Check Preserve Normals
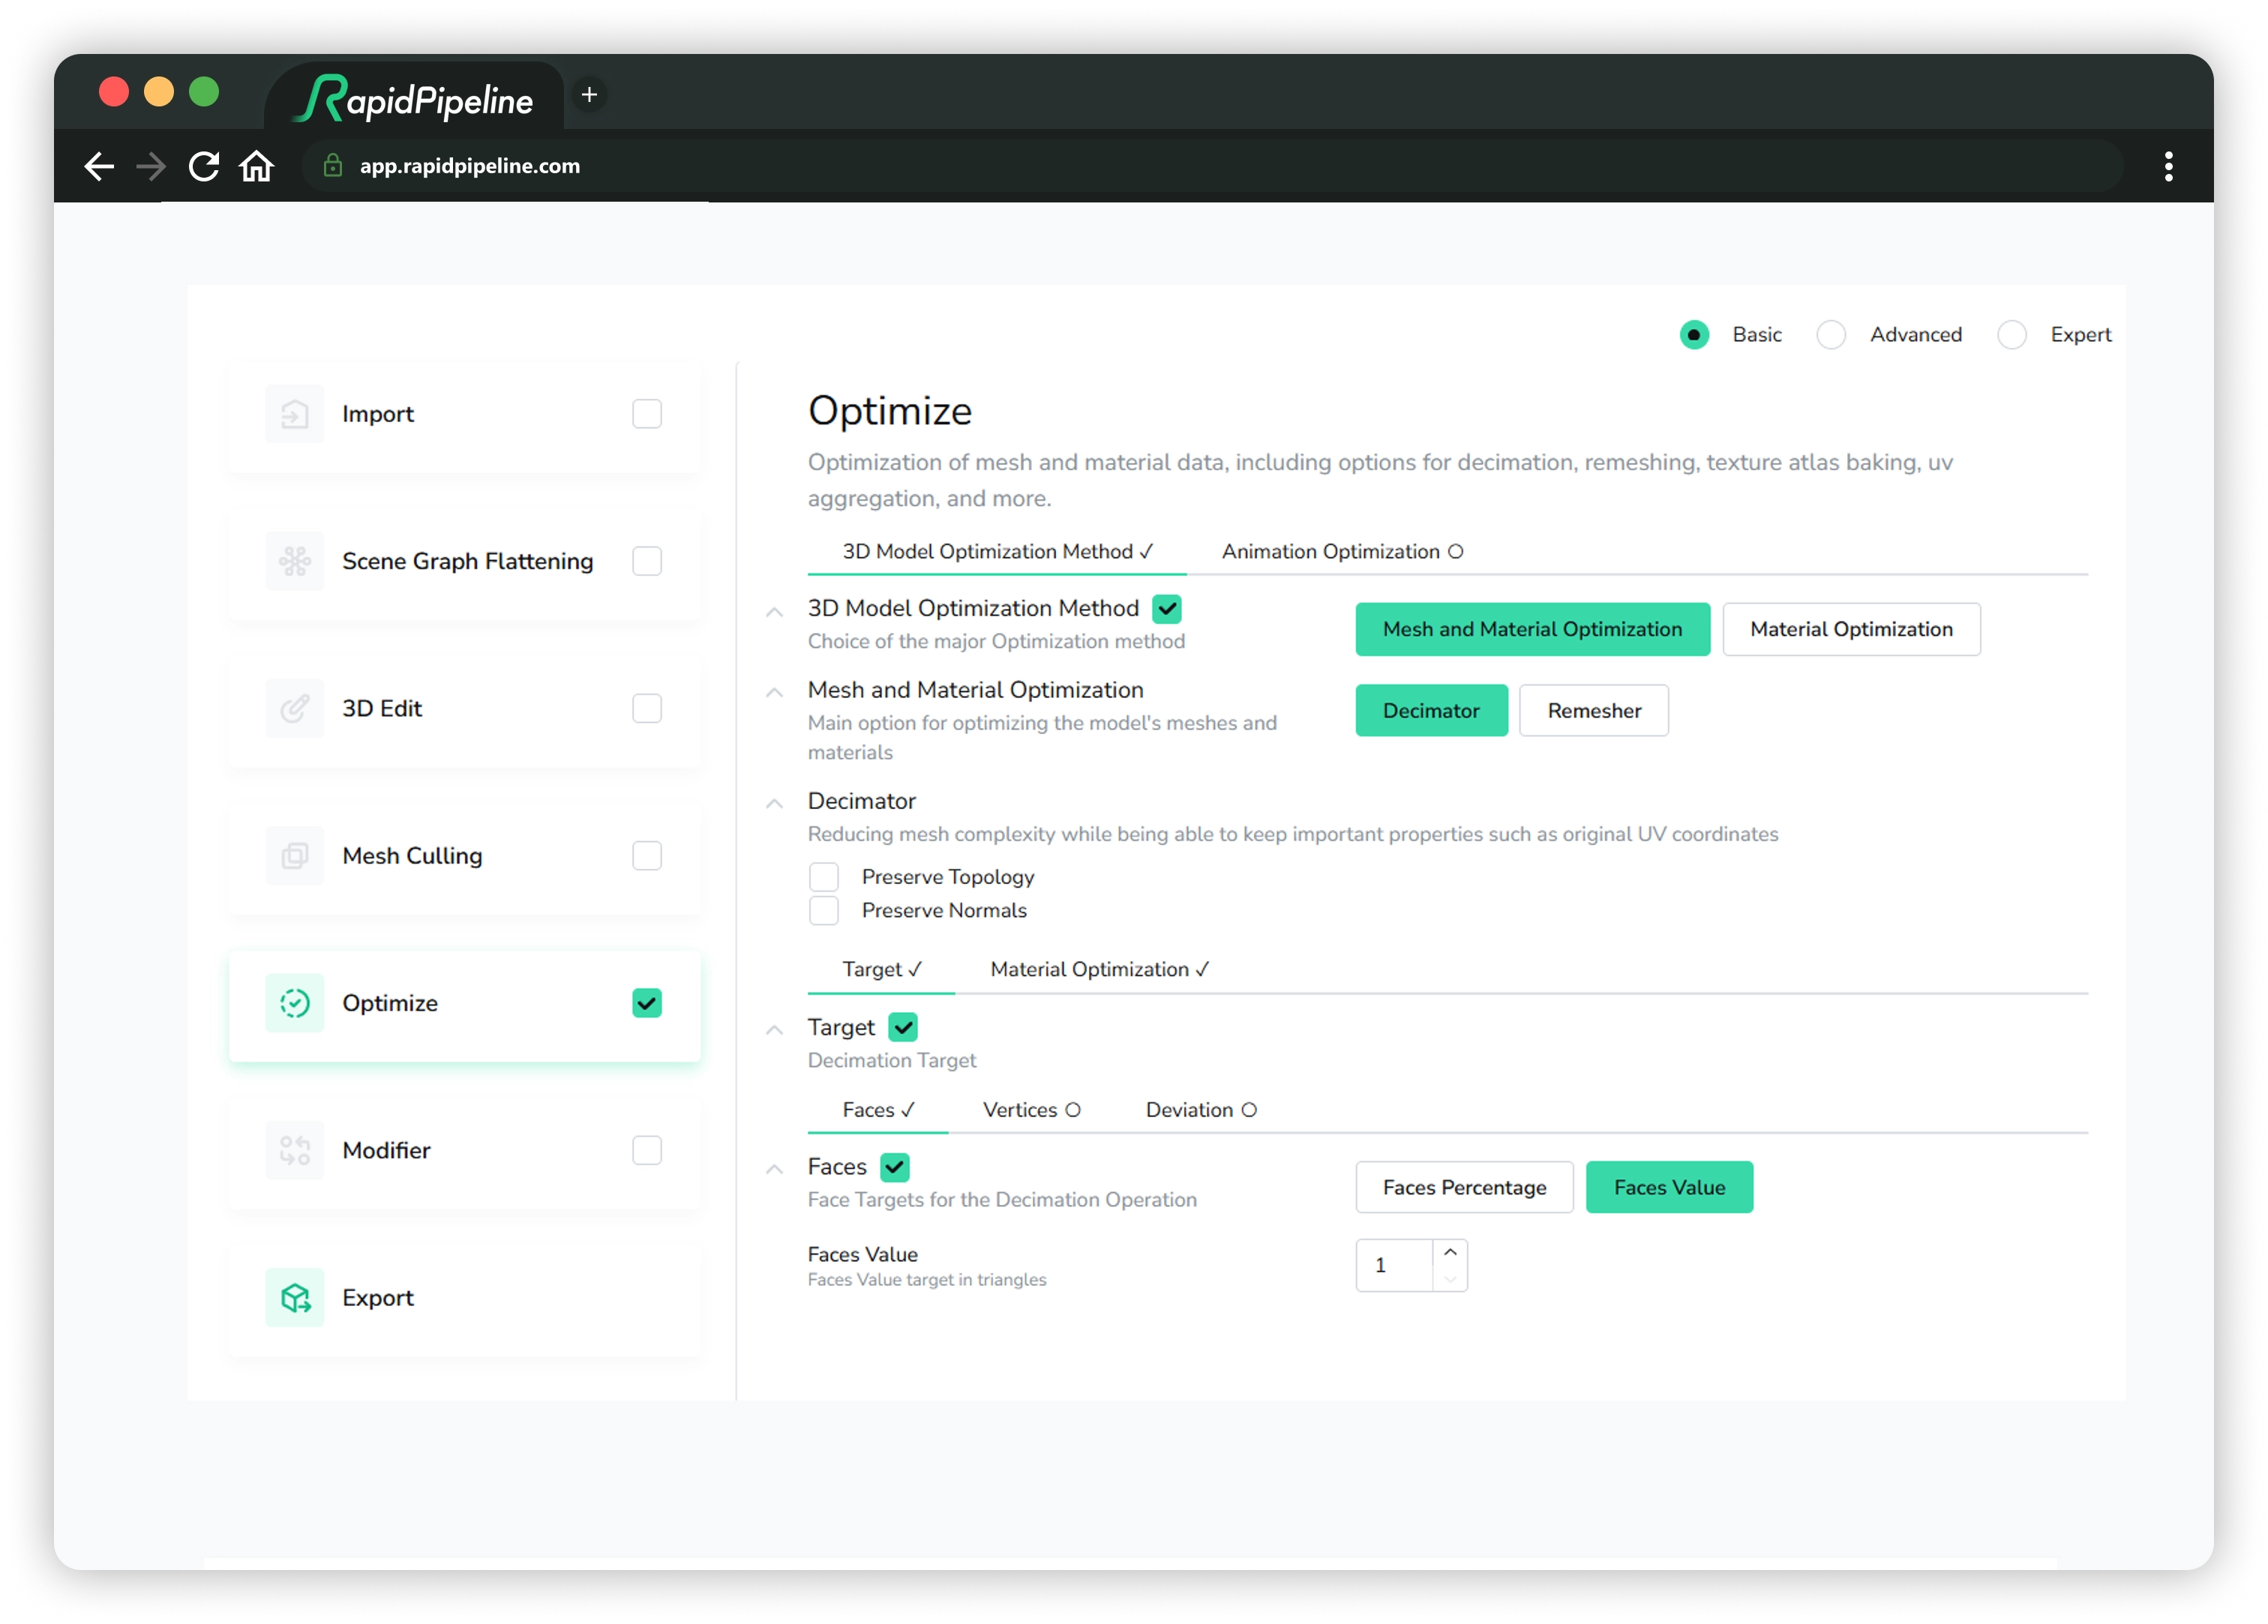The image size is (2268, 1624). (824, 911)
